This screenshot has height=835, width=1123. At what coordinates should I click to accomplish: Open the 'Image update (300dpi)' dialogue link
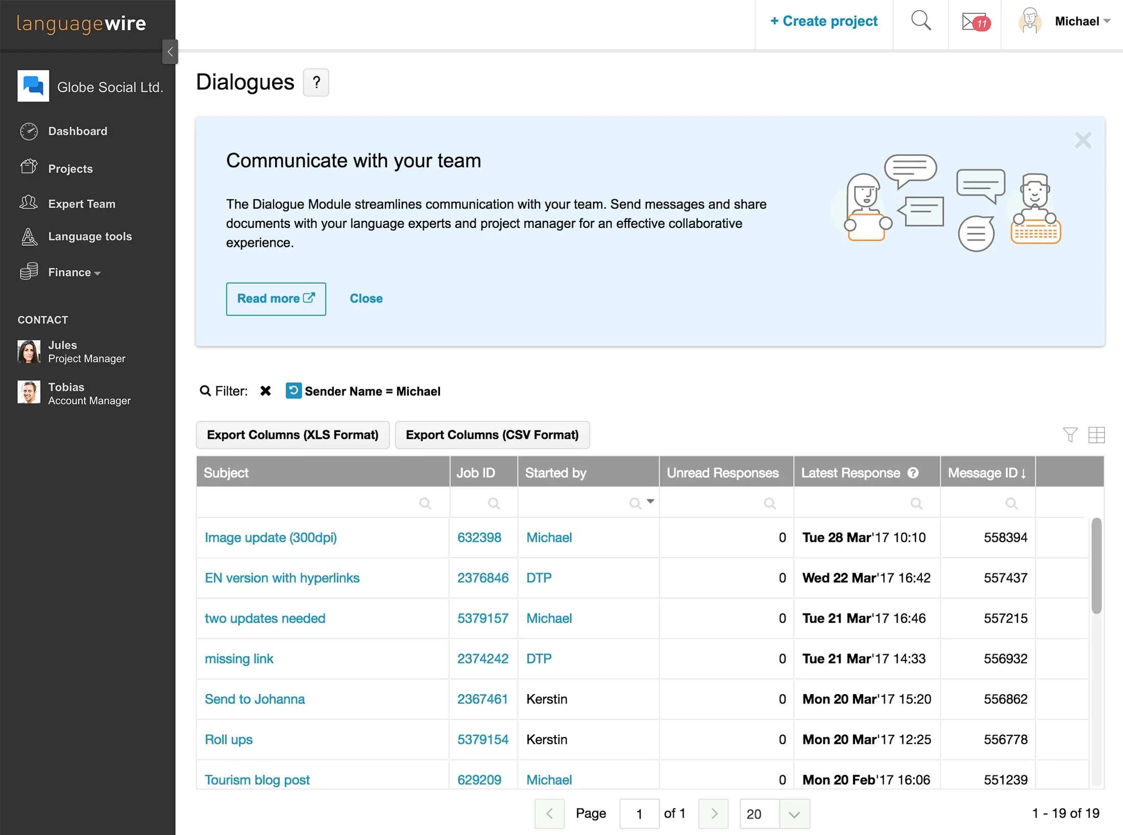point(271,538)
